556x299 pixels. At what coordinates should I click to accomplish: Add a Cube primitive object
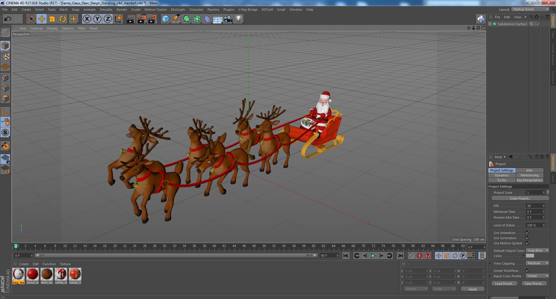click(165, 19)
